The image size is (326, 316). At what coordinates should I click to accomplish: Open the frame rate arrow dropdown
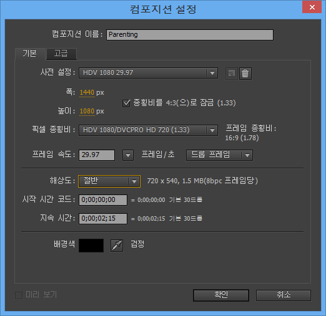point(128,155)
